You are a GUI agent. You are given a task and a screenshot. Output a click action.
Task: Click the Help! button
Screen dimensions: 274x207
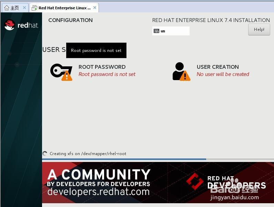(259, 30)
